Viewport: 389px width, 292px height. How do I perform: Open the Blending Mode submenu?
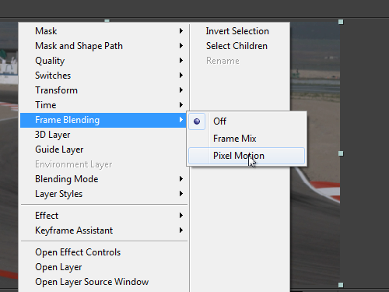pyautogui.click(x=103, y=179)
